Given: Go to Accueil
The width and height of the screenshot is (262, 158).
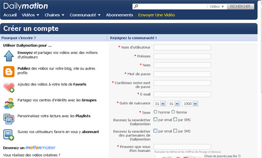Looking at the screenshot, I should [x=10, y=15].
